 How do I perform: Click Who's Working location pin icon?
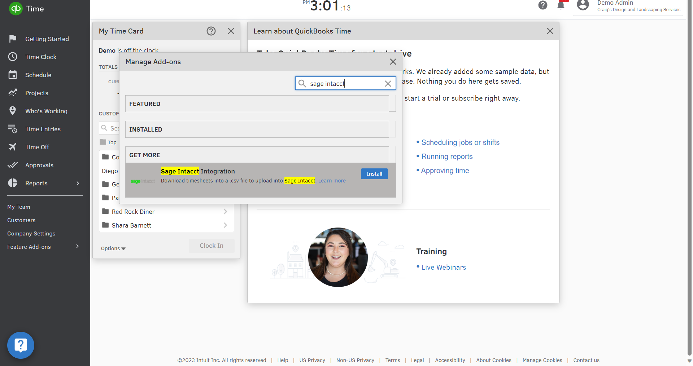(13, 111)
